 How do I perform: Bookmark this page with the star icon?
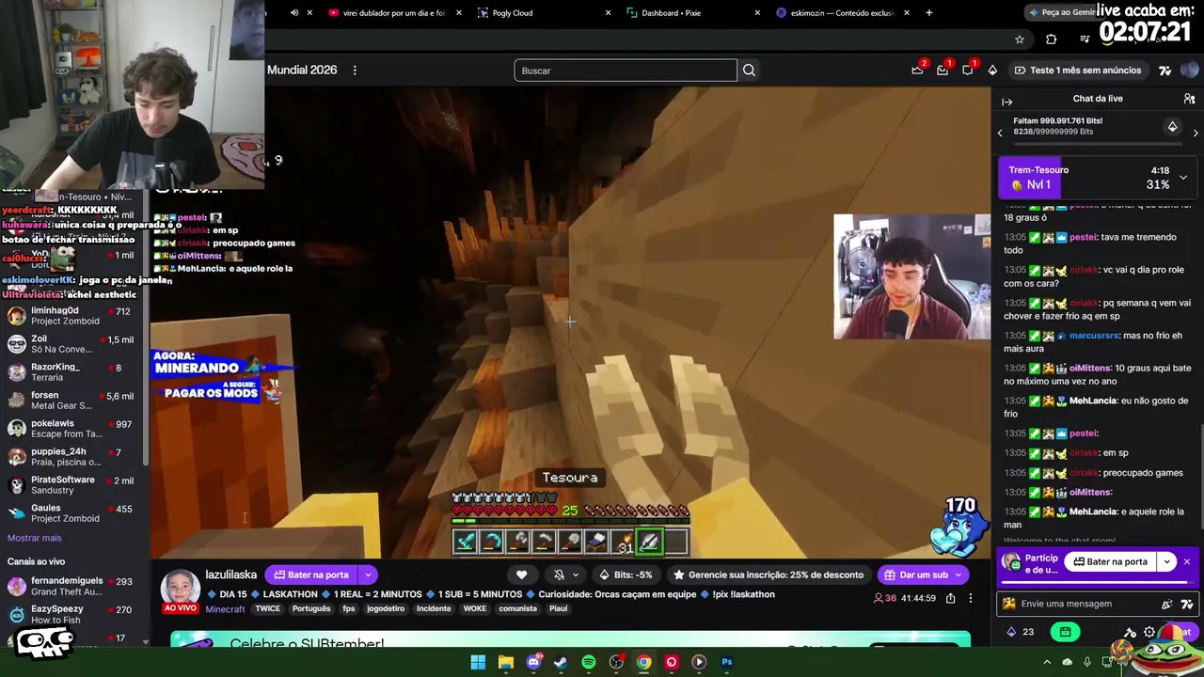[x=1020, y=39]
